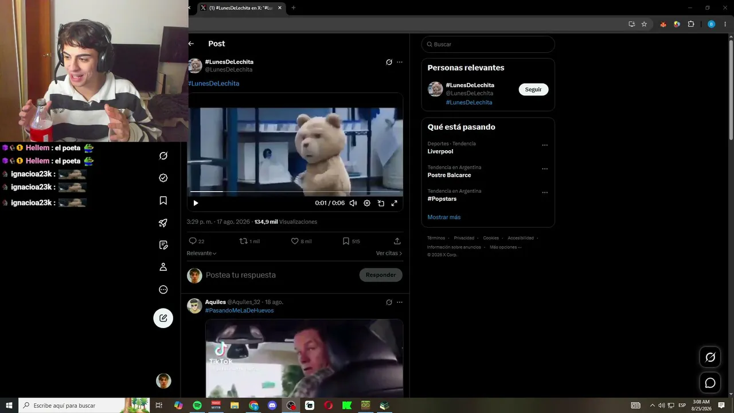Open more options on Aquiles reply
The height and width of the screenshot is (413, 734).
click(x=400, y=302)
